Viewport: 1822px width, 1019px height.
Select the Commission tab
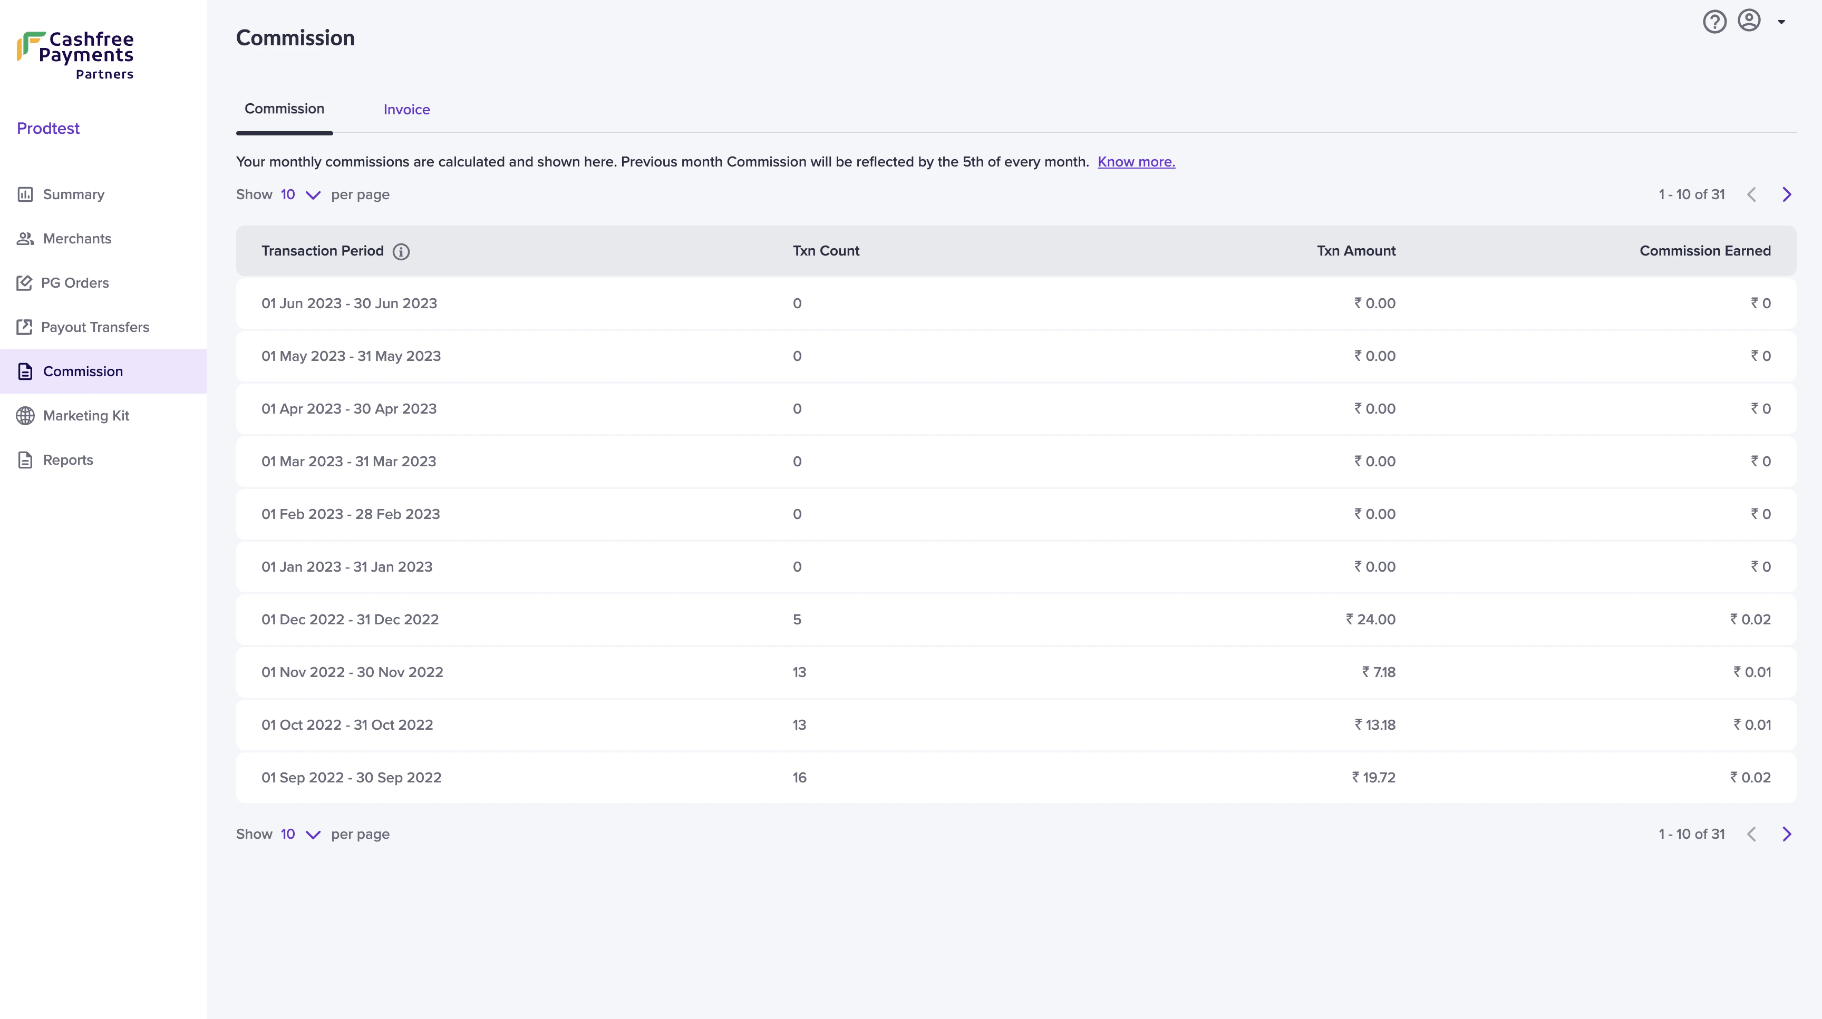pyautogui.click(x=284, y=109)
